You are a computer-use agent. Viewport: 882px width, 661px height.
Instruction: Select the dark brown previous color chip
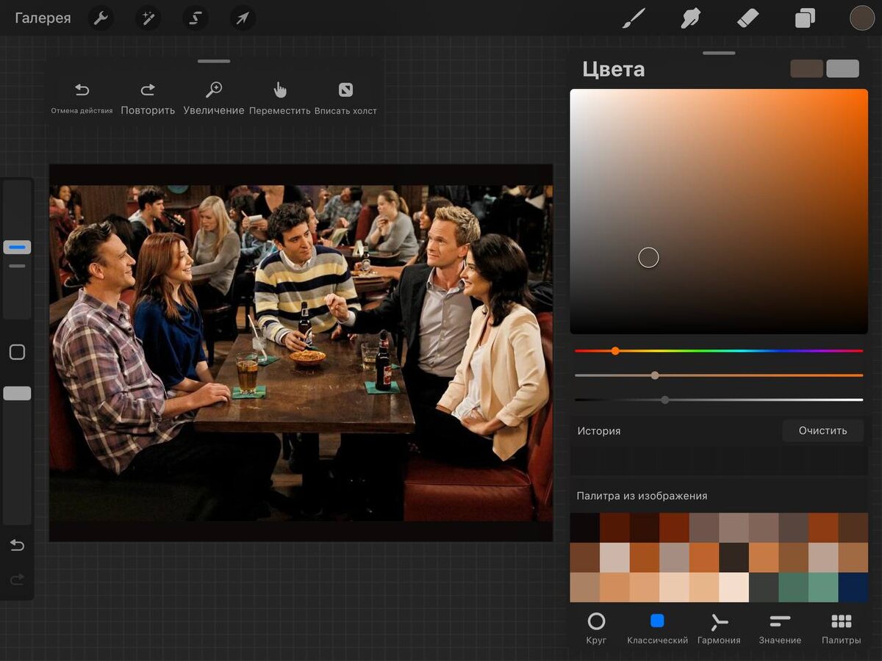[806, 69]
